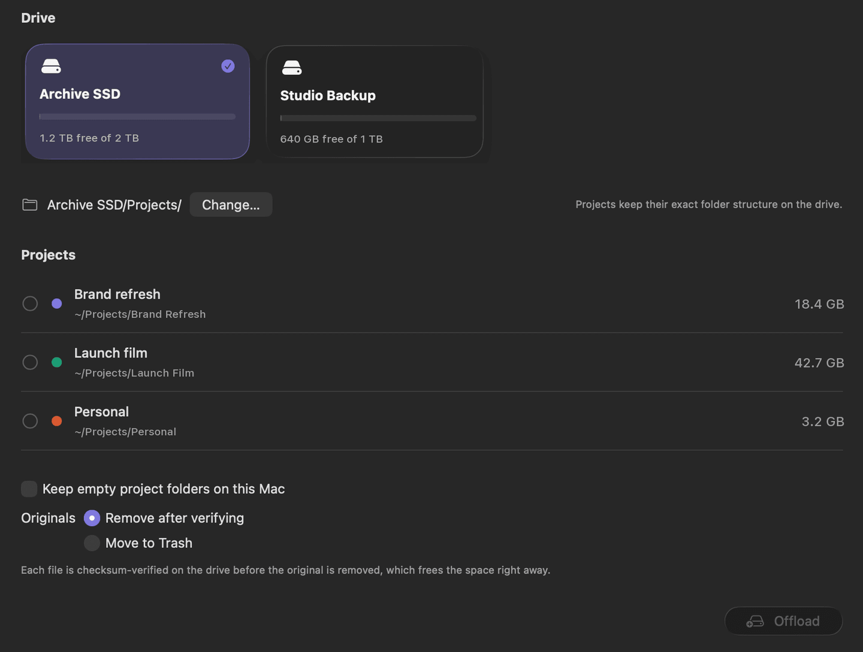Click the folder icon beside Archive SSD/Projects/
This screenshot has height=652, width=863.
pos(30,205)
